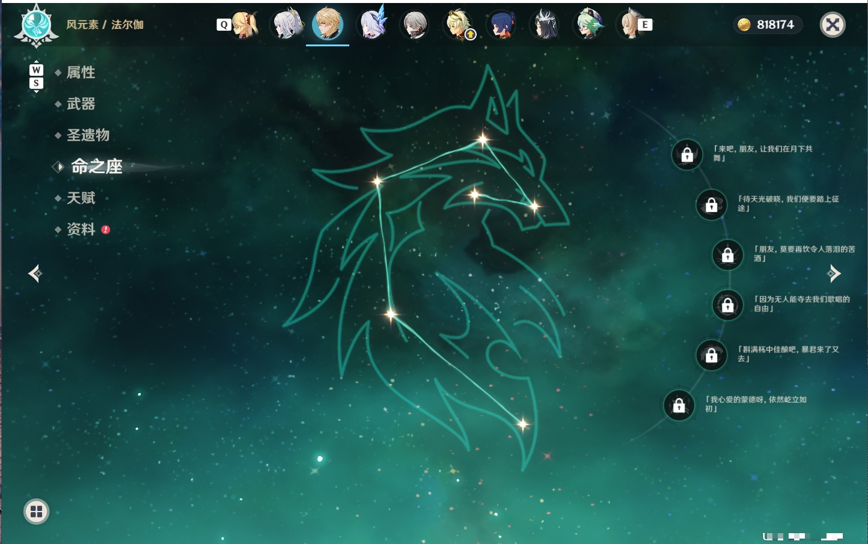The width and height of the screenshot is (868, 544).
Task: Open the 圣遗物 artifacts menu
Action: pyautogui.click(x=88, y=135)
